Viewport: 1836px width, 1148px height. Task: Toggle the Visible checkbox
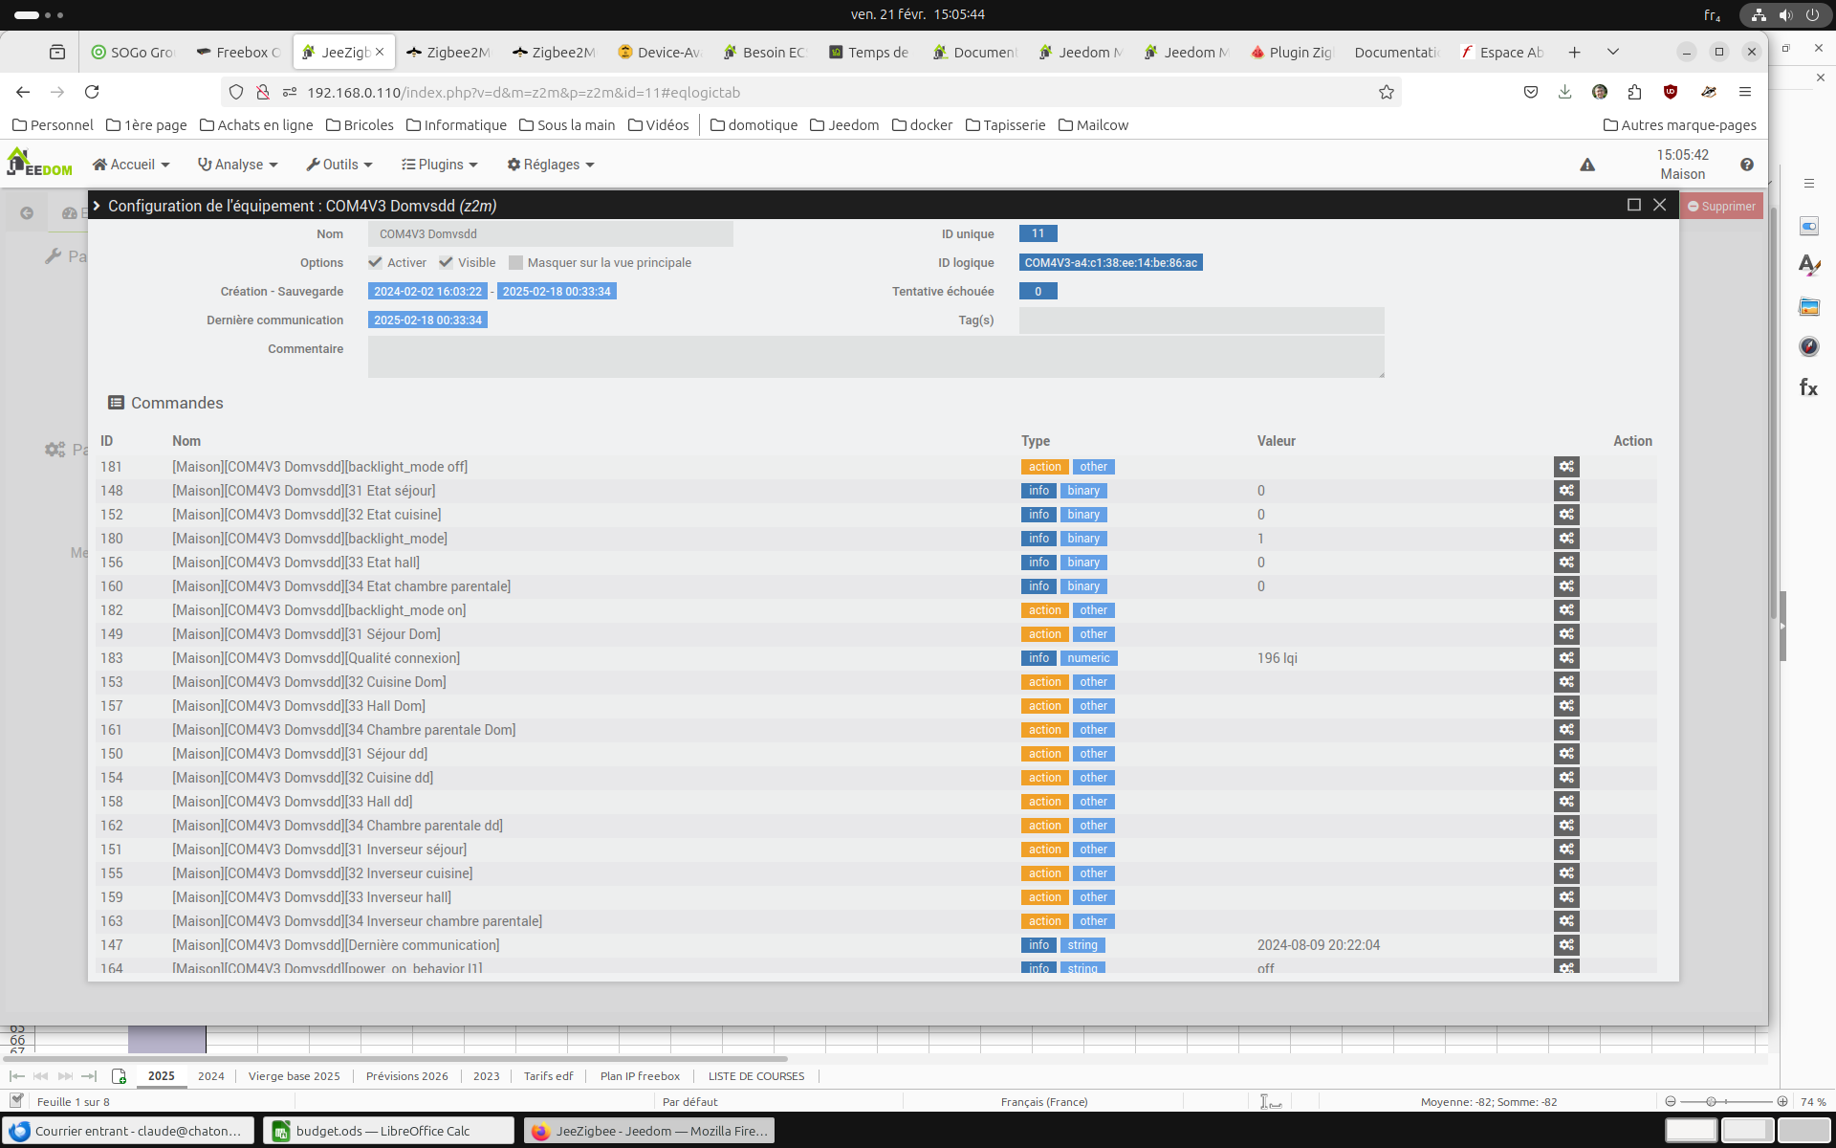[x=447, y=262]
